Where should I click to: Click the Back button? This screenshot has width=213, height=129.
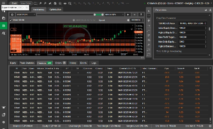13,3
